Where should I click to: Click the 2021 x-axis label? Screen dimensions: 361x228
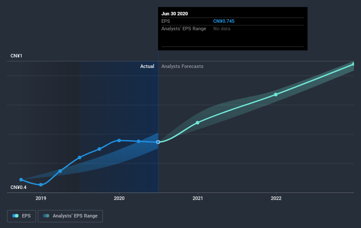click(x=197, y=198)
